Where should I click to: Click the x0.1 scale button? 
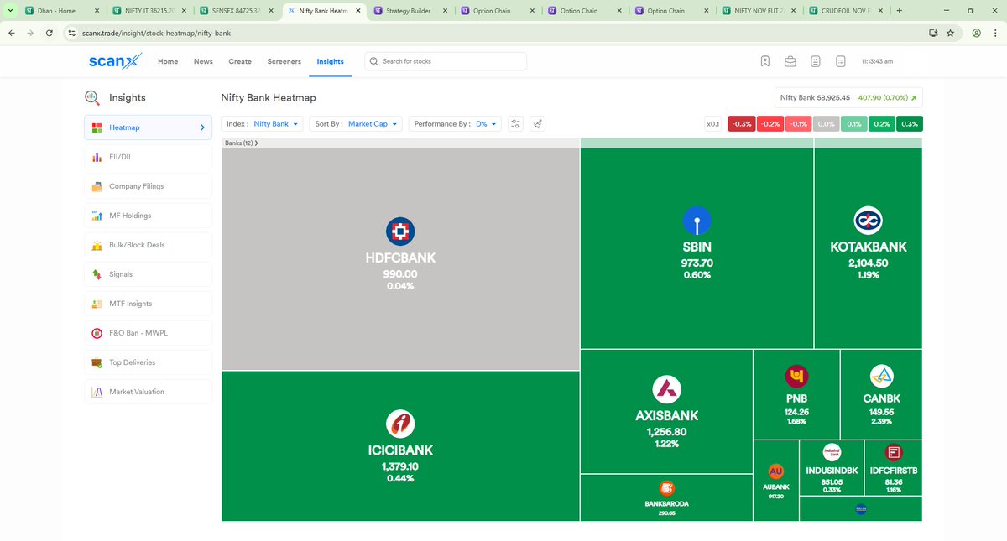(x=712, y=124)
